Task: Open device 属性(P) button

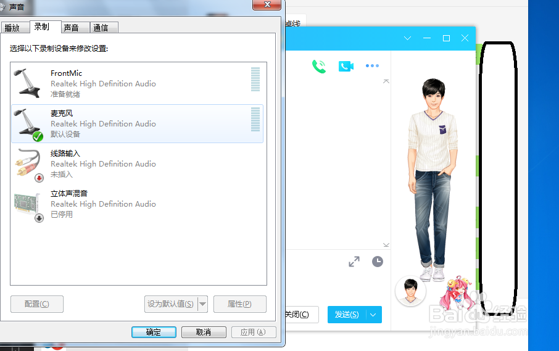Action: click(x=239, y=304)
